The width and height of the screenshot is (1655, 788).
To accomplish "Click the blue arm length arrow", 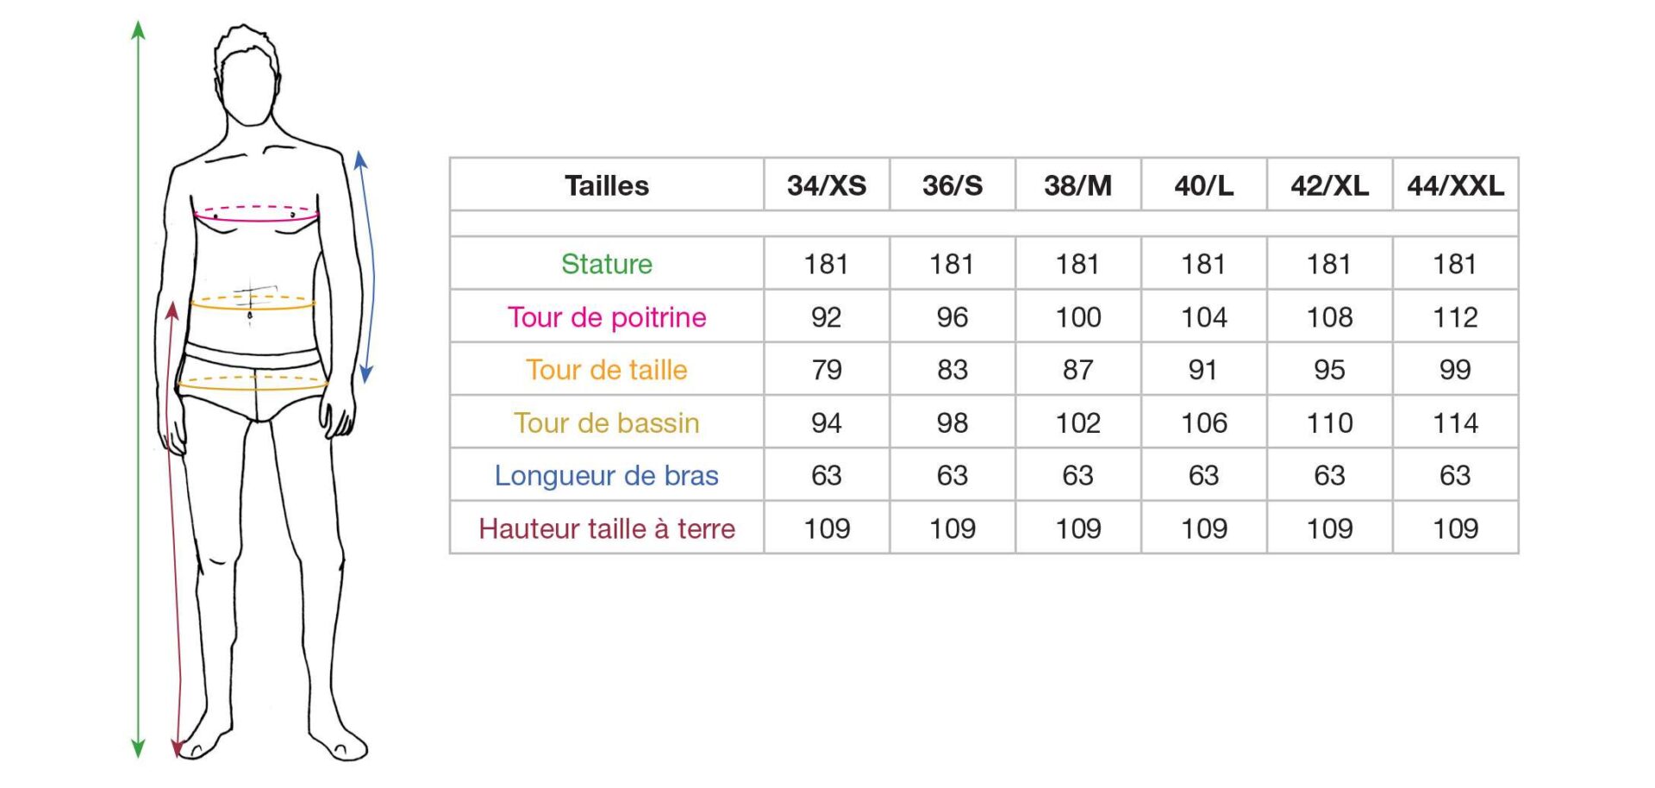I will [x=368, y=267].
